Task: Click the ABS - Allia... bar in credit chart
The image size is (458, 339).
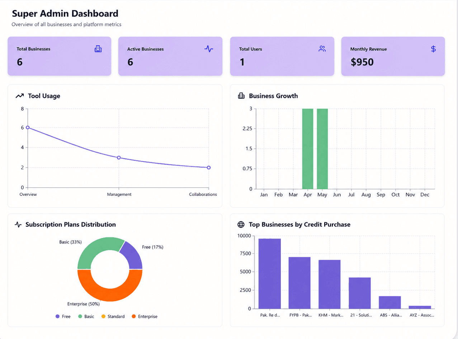Action: click(x=390, y=302)
